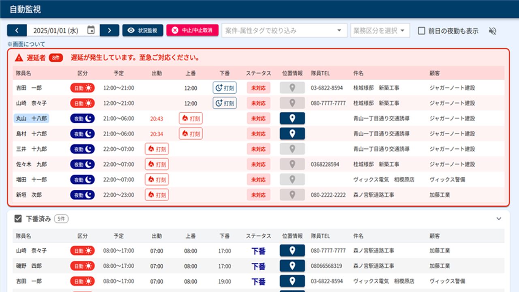Click the 夜勤 moon badge for 新垣 次郎

[83, 195]
